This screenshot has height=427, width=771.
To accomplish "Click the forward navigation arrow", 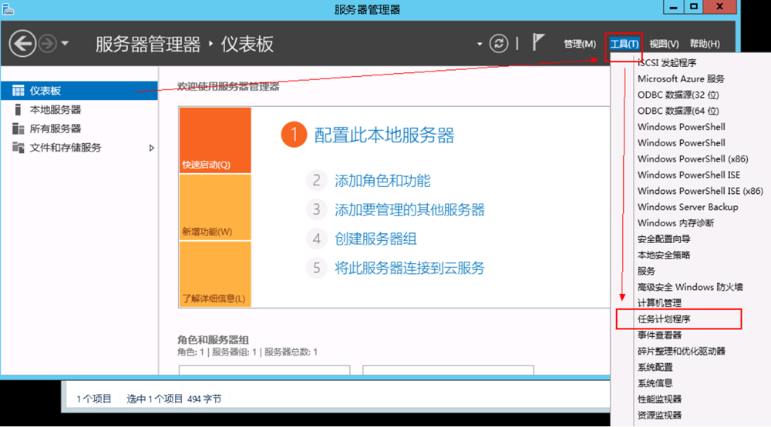I will (48, 44).
